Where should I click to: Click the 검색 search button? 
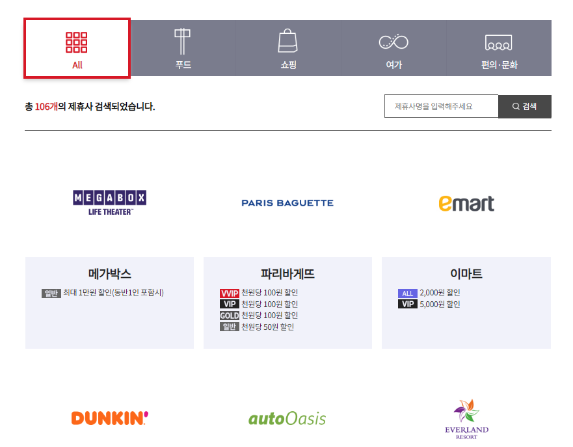click(525, 106)
